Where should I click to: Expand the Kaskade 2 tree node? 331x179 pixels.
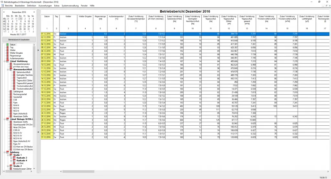tap(11, 158)
